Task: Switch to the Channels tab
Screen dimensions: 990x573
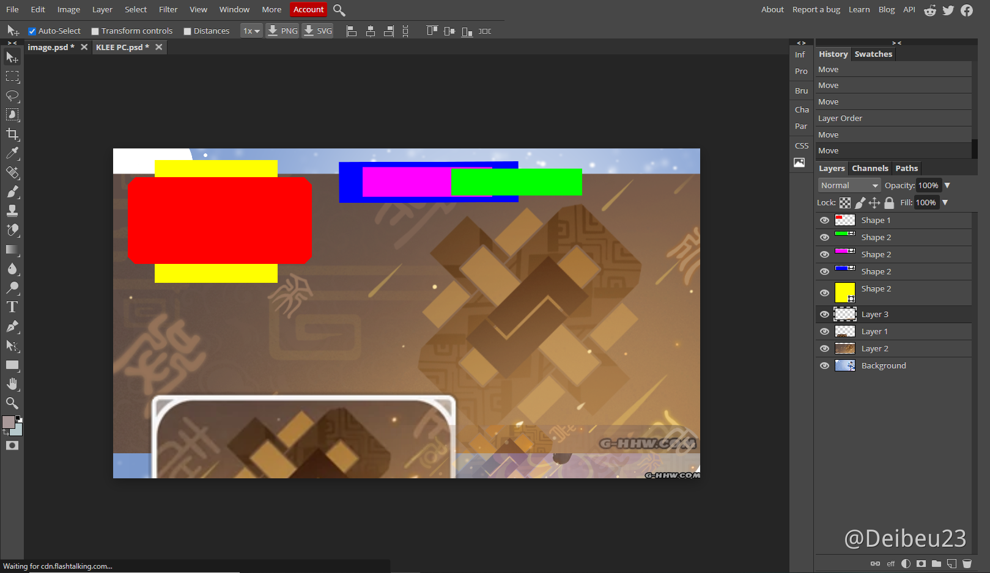Action: click(x=870, y=169)
